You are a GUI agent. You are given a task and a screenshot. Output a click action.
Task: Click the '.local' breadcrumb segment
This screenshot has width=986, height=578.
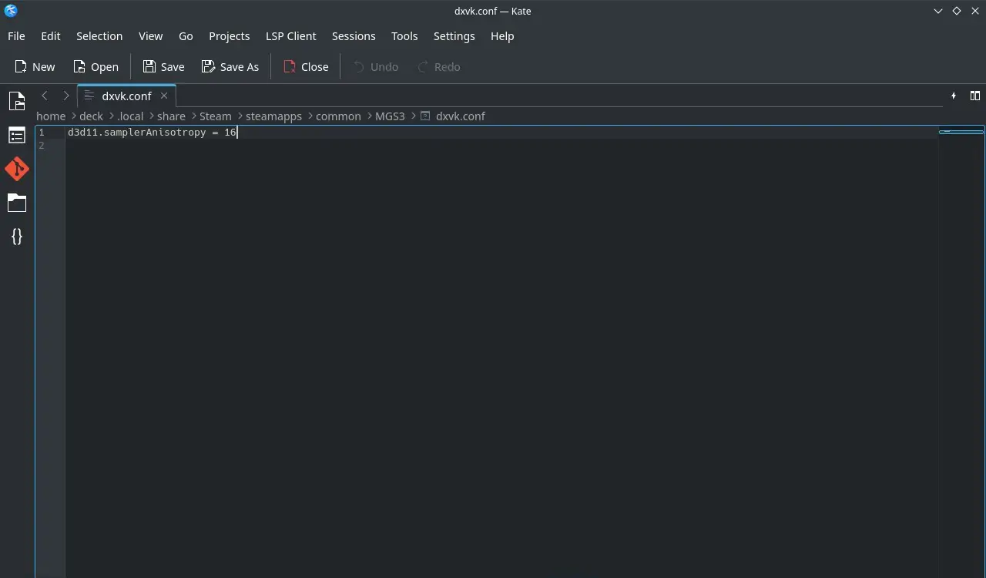pyautogui.click(x=130, y=116)
